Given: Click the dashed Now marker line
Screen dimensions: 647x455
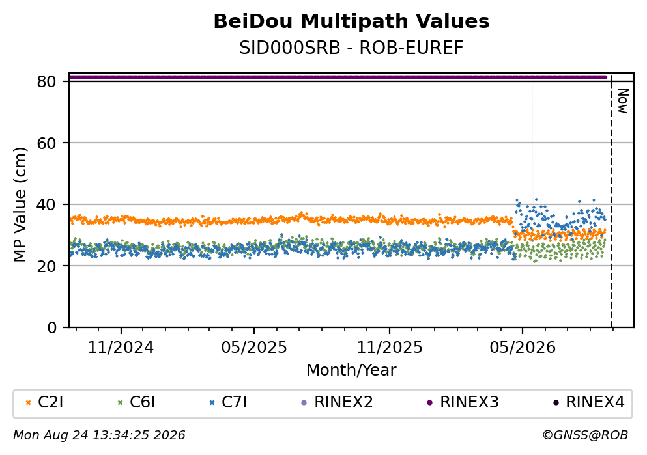Looking at the screenshot, I should pyautogui.click(x=612, y=201).
